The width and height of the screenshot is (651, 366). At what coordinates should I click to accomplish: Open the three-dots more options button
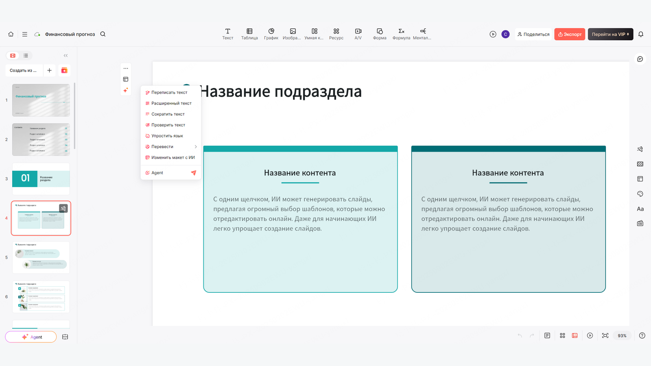coord(126,68)
